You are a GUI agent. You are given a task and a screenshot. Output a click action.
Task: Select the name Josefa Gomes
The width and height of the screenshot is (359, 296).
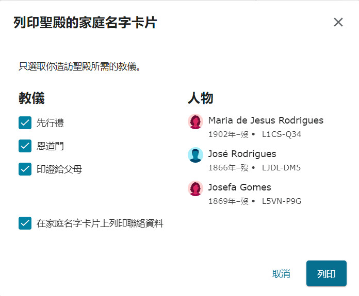239,187
